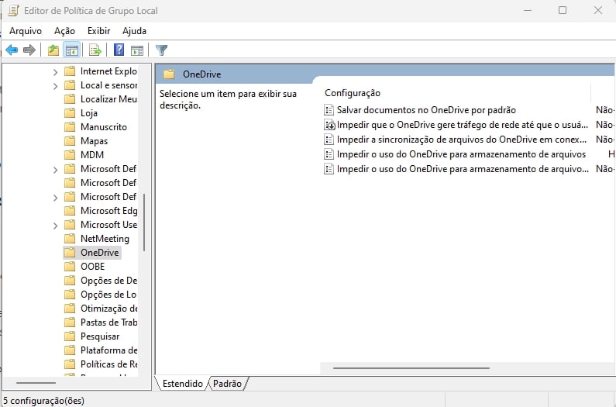The height and width of the screenshot is (407, 616).
Task: Expand the Internet Explorer tree node
Action: pos(55,72)
